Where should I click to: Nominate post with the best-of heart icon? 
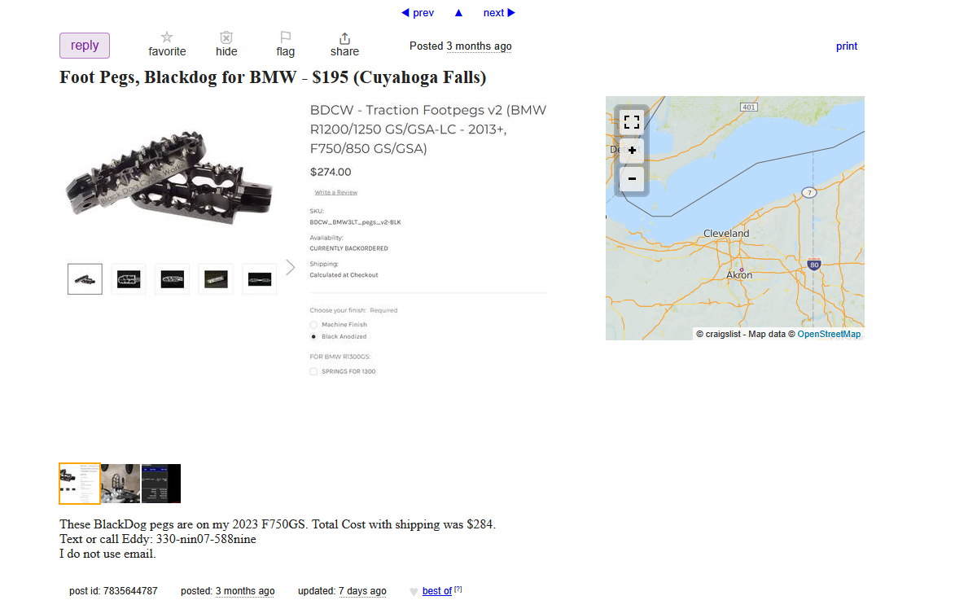pyautogui.click(x=414, y=591)
